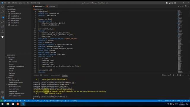The width and height of the screenshot is (190, 107).
Task: Click Tab Size: 4 in status bar
Action: point(168,101)
